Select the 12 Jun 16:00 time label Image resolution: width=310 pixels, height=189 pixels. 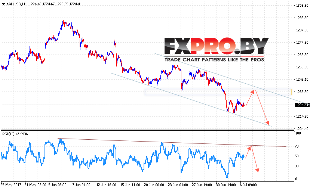point(106,185)
